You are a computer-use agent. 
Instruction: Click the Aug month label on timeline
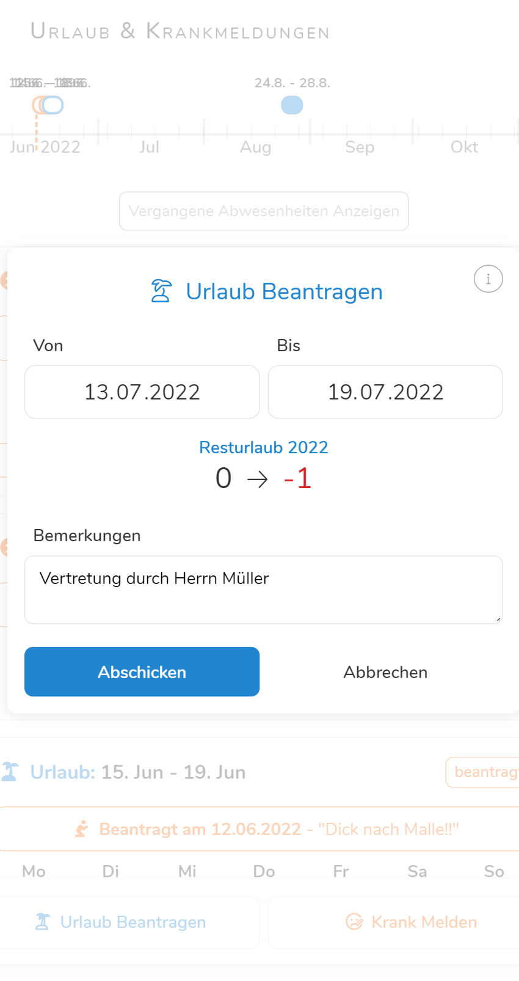[x=255, y=147]
